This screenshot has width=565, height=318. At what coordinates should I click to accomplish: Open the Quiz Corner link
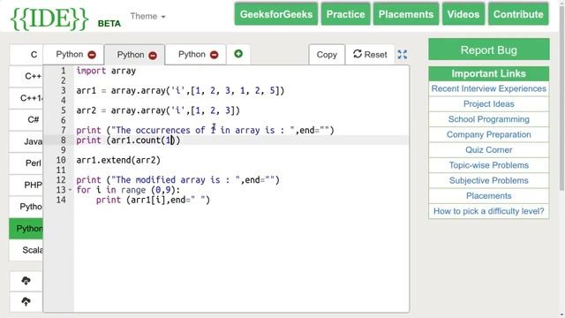click(488, 150)
